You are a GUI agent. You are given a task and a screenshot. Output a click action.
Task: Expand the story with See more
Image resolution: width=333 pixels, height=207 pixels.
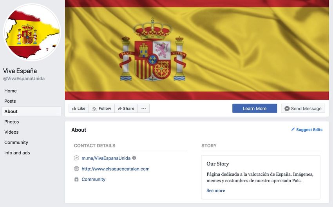(x=215, y=191)
